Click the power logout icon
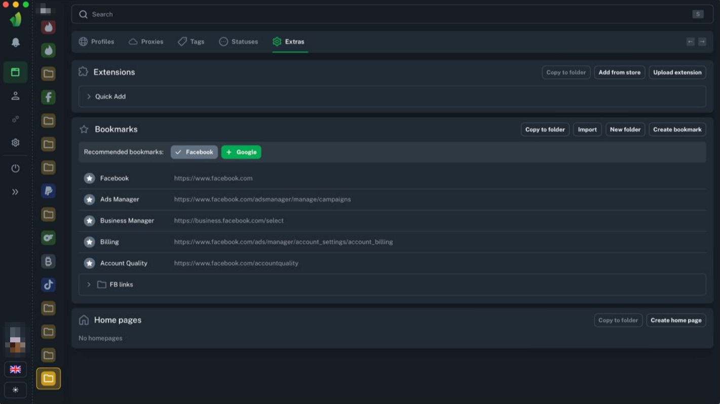This screenshot has height=404, width=720. point(15,168)
